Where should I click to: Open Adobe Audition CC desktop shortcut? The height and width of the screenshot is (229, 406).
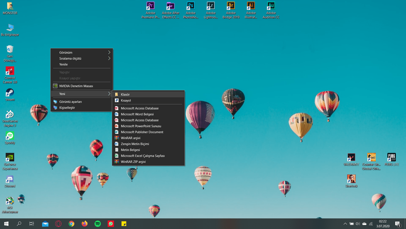[x=271, y=6]
